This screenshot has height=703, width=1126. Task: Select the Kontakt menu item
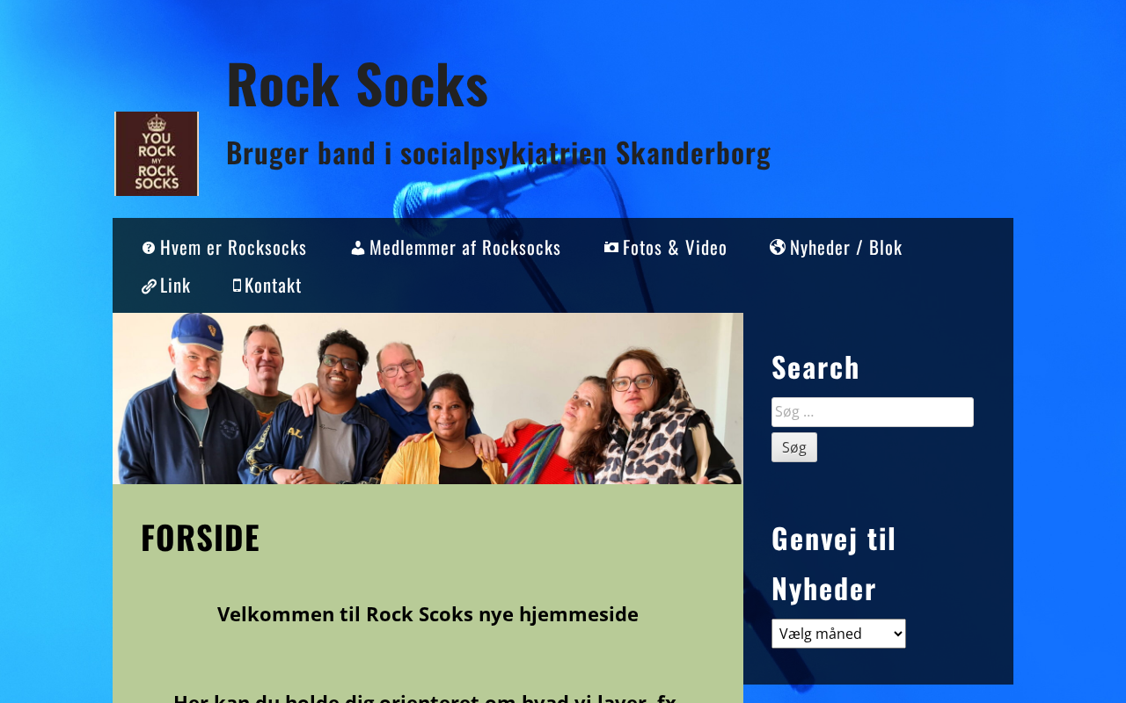click(267, 286)
